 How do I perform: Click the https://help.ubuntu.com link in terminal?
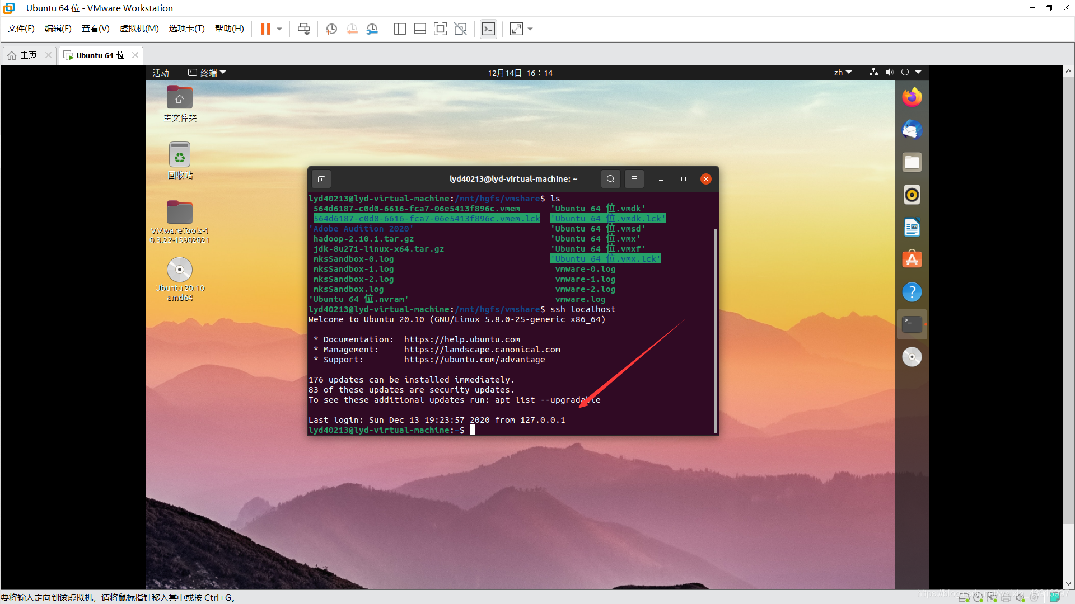(462, 339)
